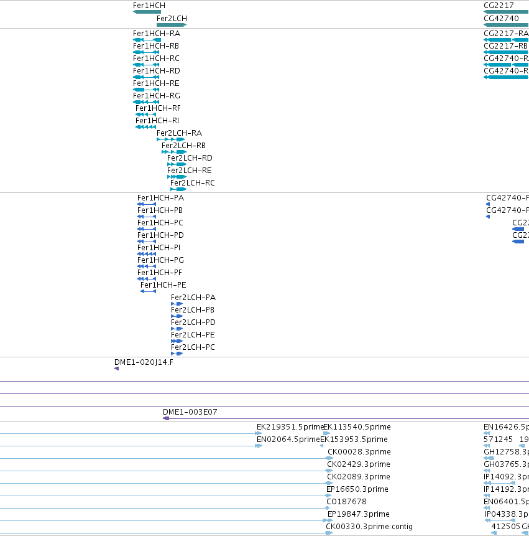
Task: Select the CG42740 gene label
Action: 501,19
